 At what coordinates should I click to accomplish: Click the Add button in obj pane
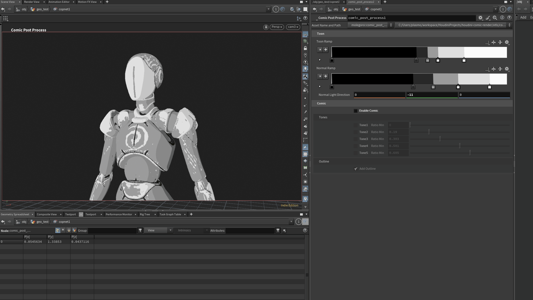tap(523, 17)
